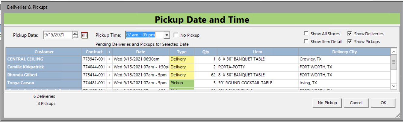Sort by the Customer column header
The image size is (403, 122).
click(x=44, y=52)
